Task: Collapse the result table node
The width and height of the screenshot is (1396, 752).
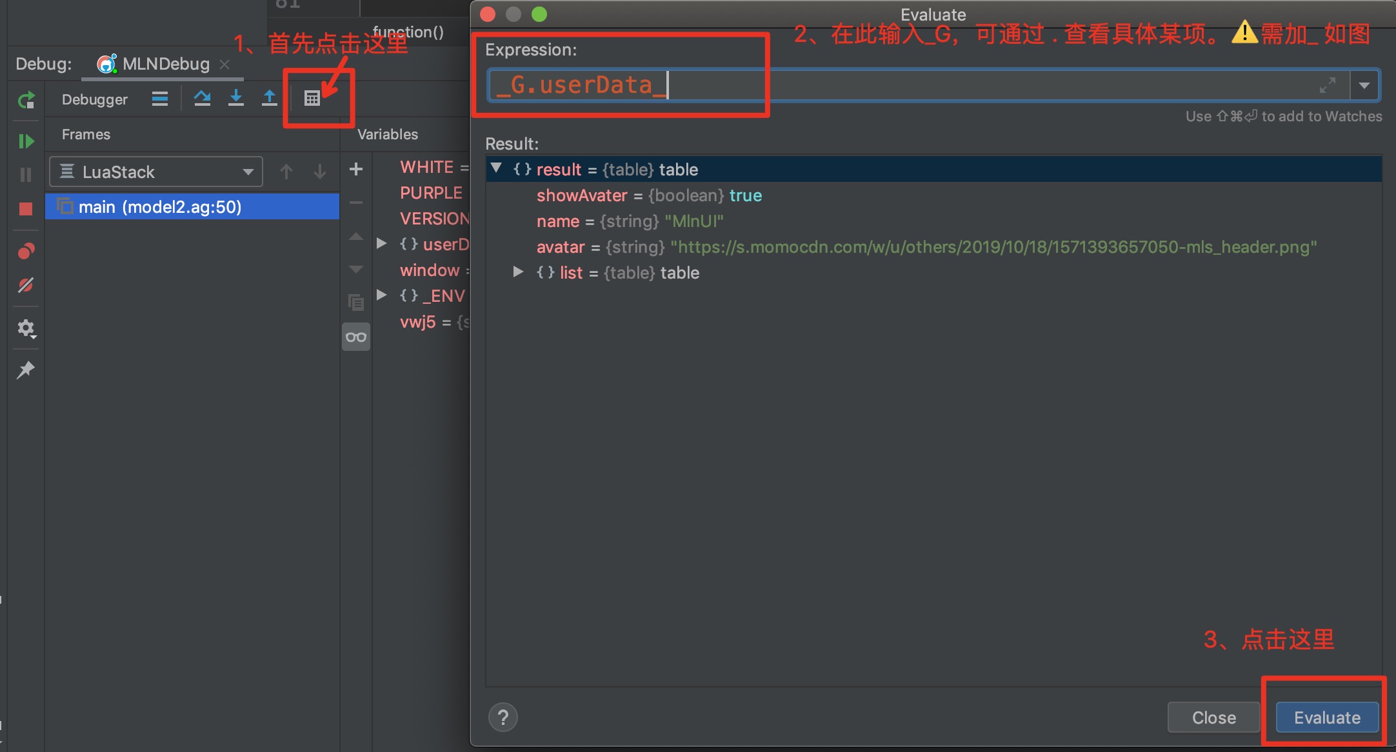Action: [x=496, y=168]
